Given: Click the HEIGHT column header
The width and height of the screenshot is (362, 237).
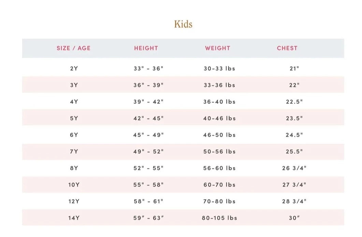Looking at the screenshot, I should tap(146, 48).
